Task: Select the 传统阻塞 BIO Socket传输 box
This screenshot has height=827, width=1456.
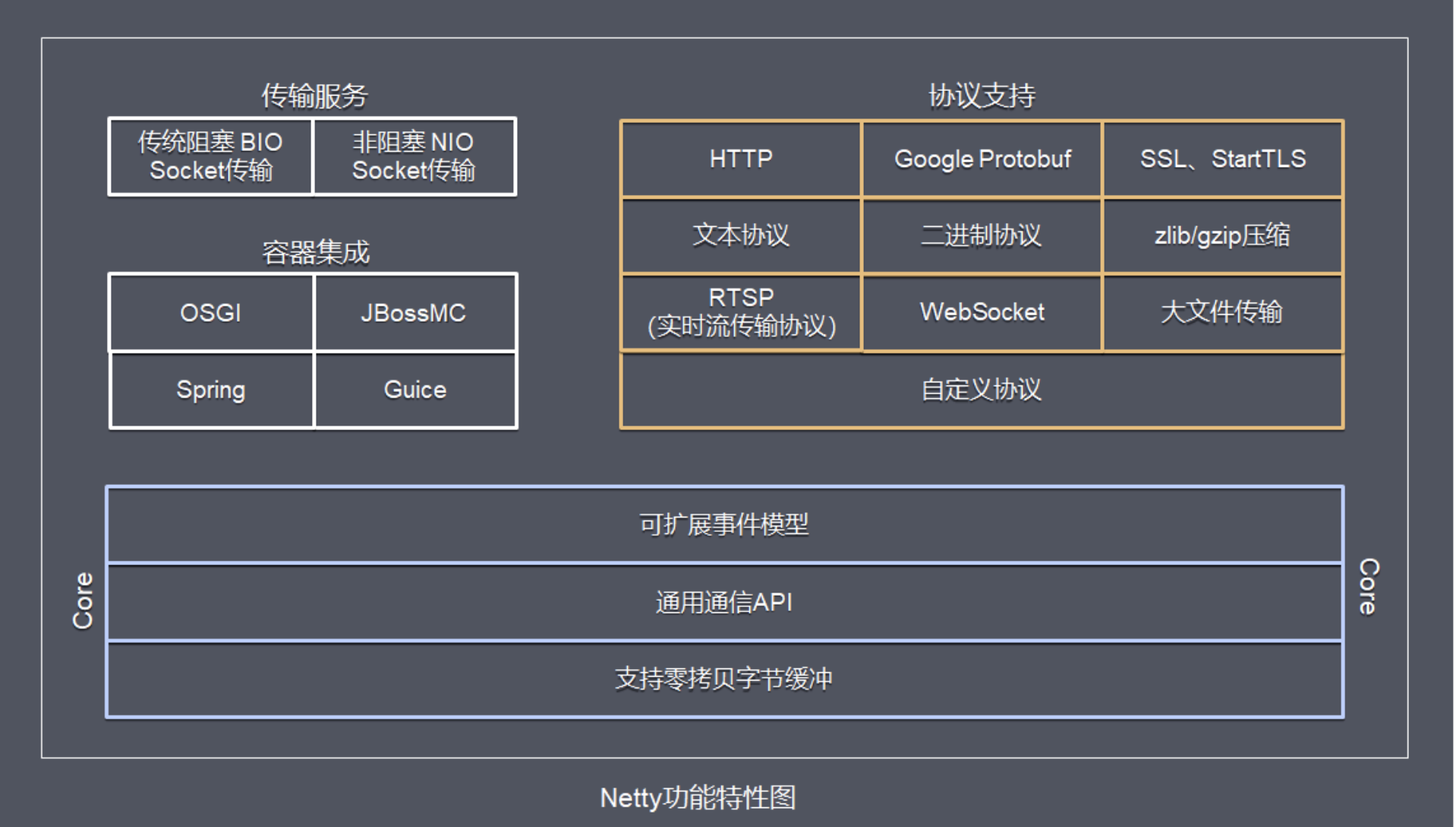Action: (x=210, y=156)
